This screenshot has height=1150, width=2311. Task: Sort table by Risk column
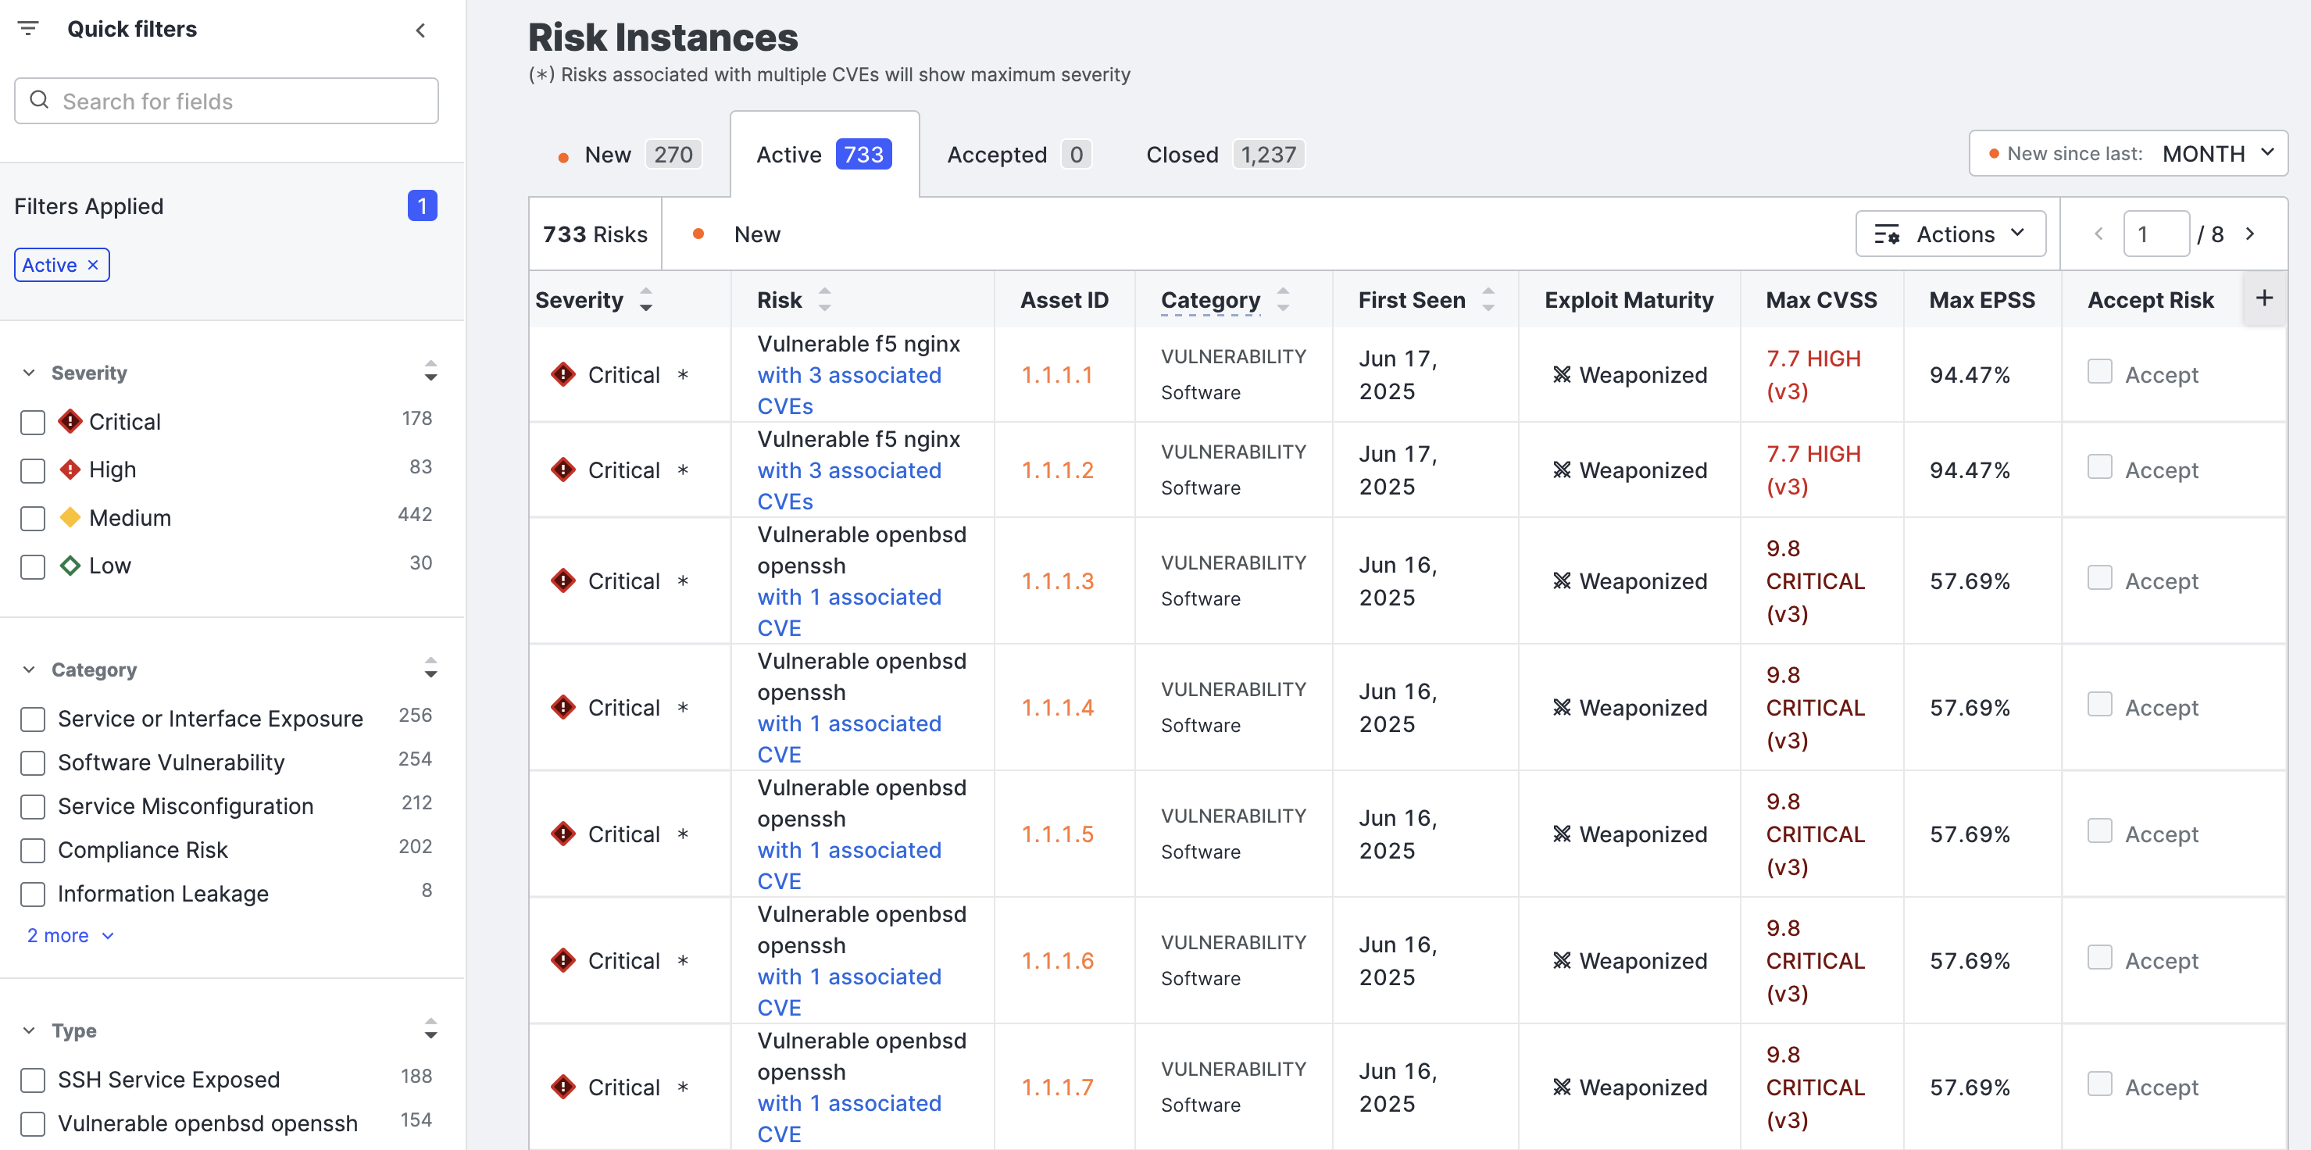point(824,300)
